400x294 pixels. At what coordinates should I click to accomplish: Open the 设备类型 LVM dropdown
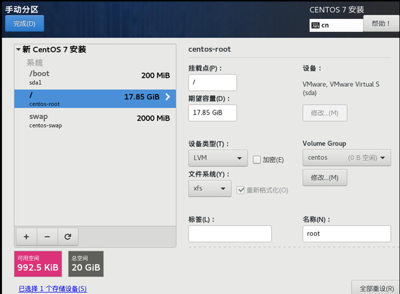[218, 158]
